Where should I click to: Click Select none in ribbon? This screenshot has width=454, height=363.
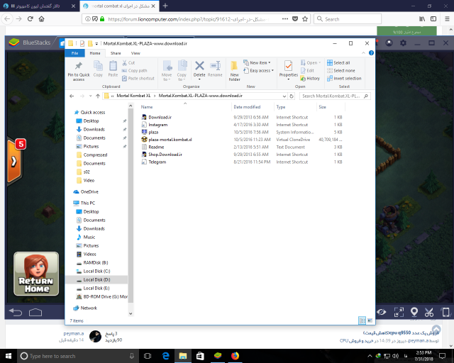[x=340, y=70]
